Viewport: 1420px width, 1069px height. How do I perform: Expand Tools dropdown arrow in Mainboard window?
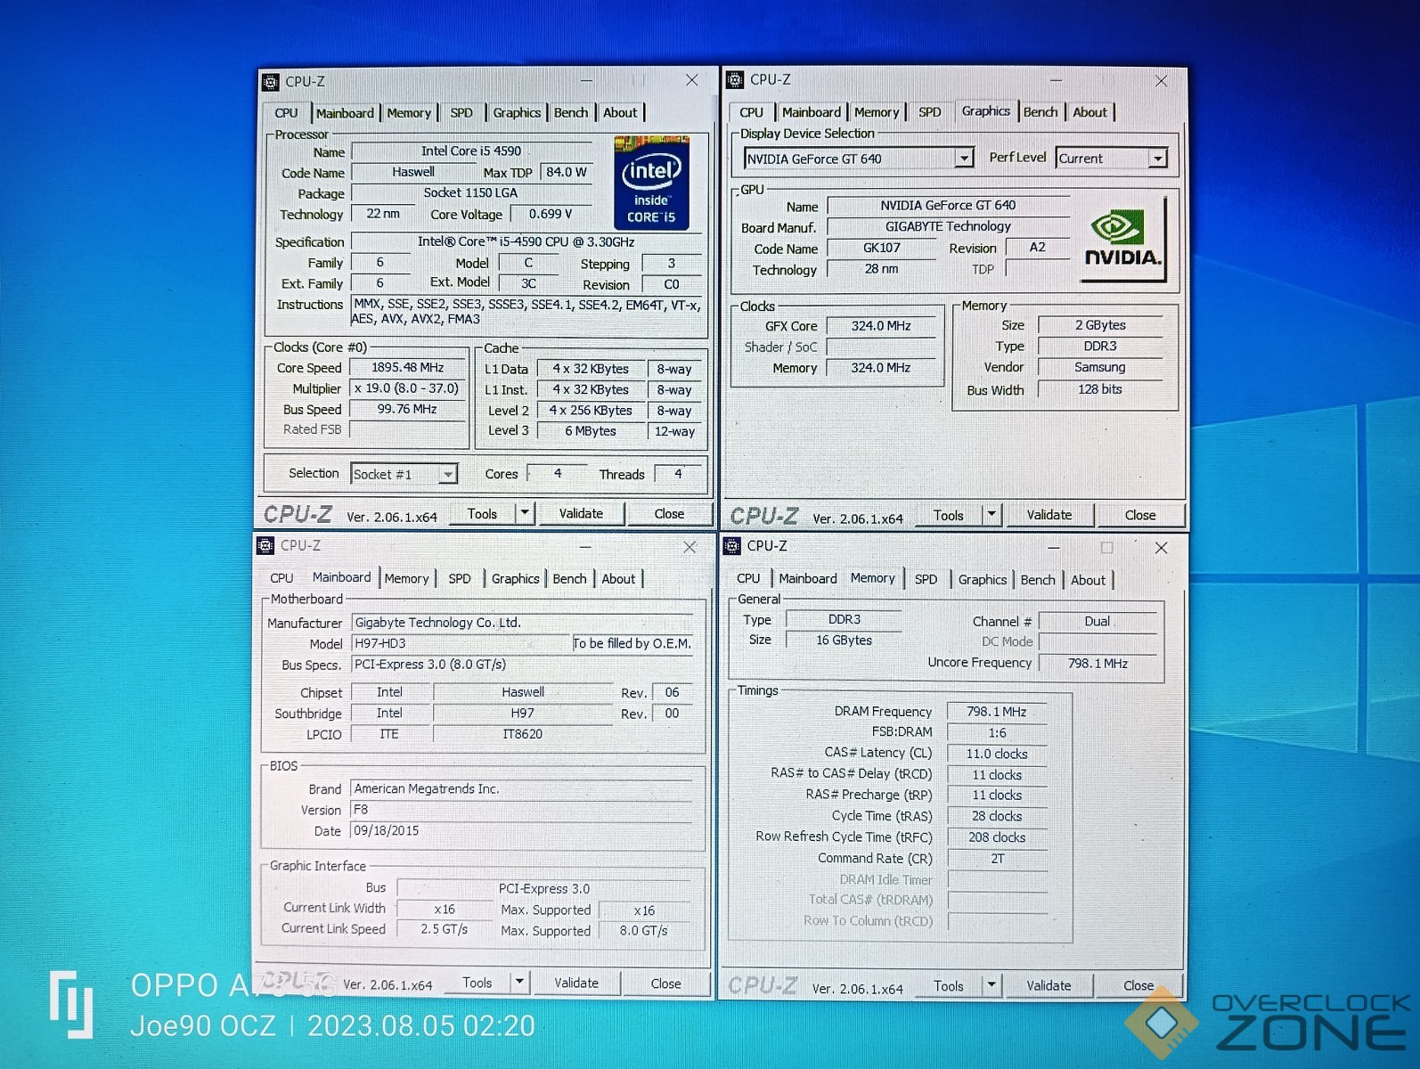click(x=519, y=983)
